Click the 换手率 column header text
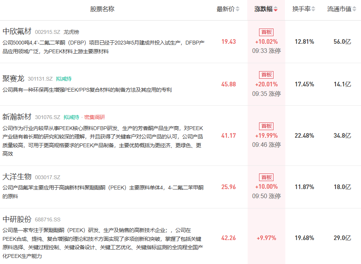Viewport: 361px width, 264px height. pyautogui.click(x=301, y=9)
